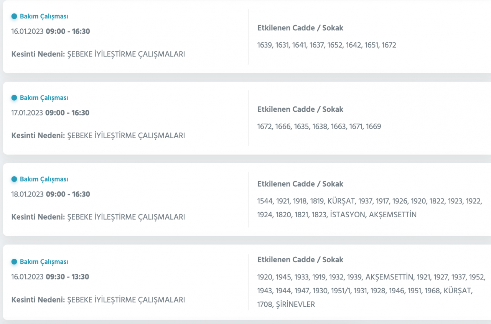Click 'Etkilenen Cadde / Sokak' heading above 1920, 1945
The image size is (491, 324).
(300, 260)
